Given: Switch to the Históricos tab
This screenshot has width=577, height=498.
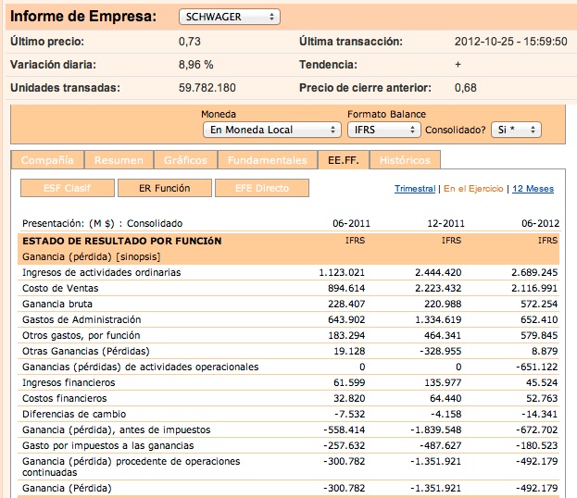Looking at the screenshot, I should click(405, 160).
